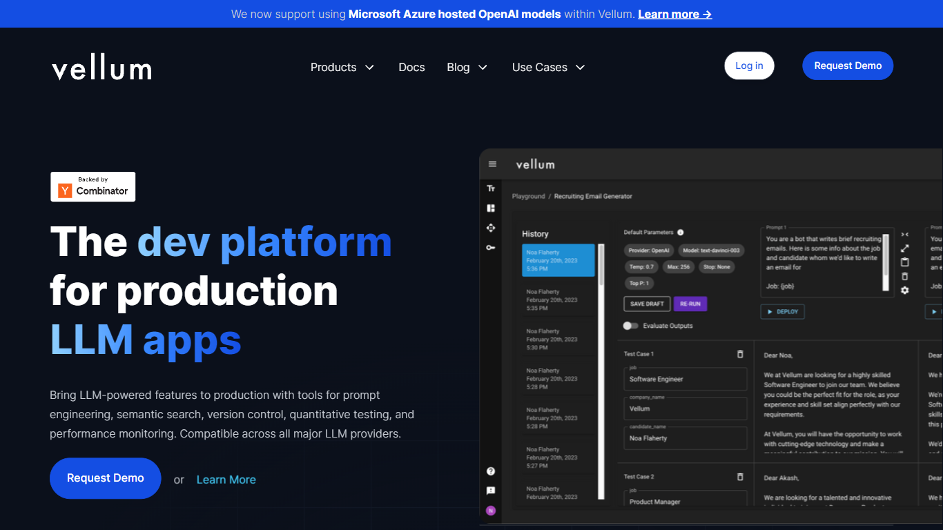This screenshot has width=943, height=530.
Task: Delete Prompt 1 with its trash icon
Action: (905, 276)
